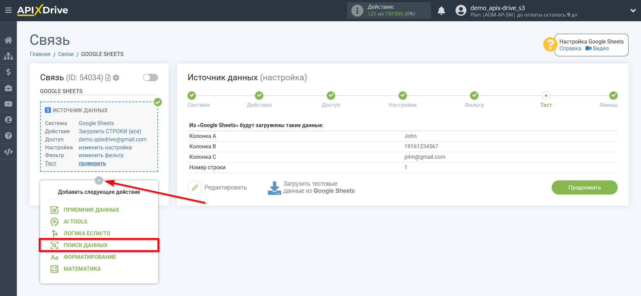Open the Home sidebar icon

8,40
